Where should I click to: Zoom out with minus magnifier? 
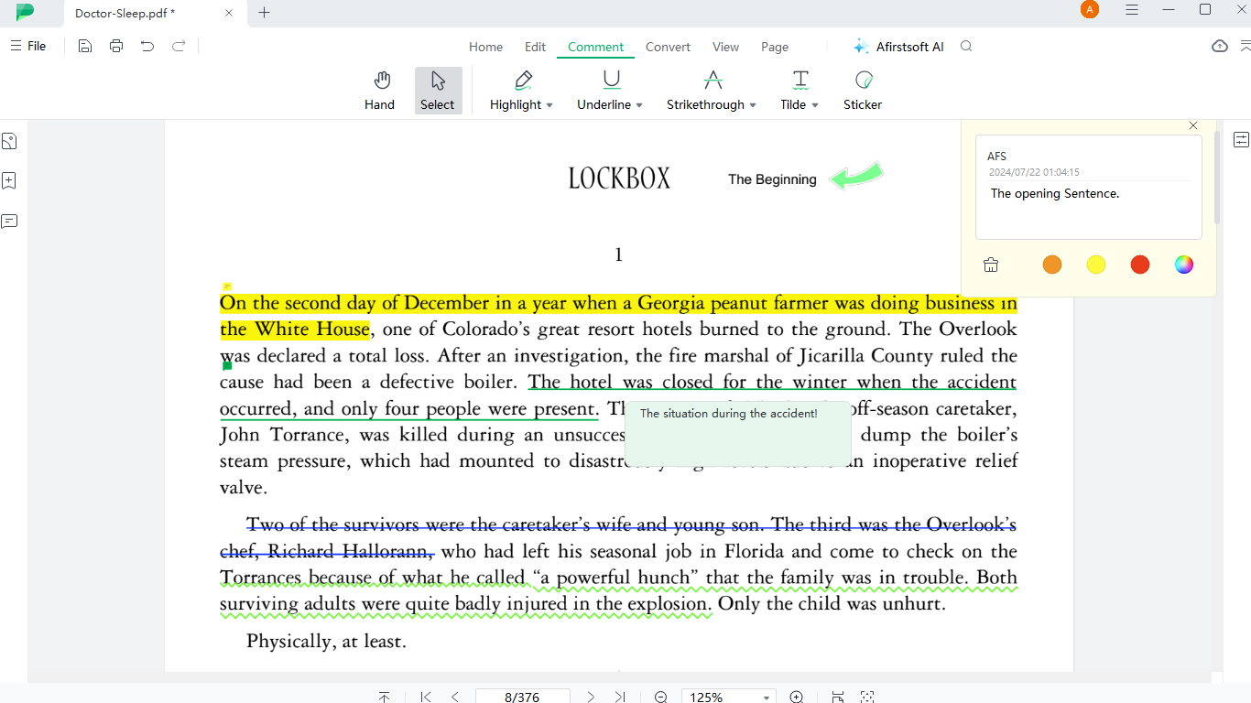pyautogui.click(x=661, y=698)
